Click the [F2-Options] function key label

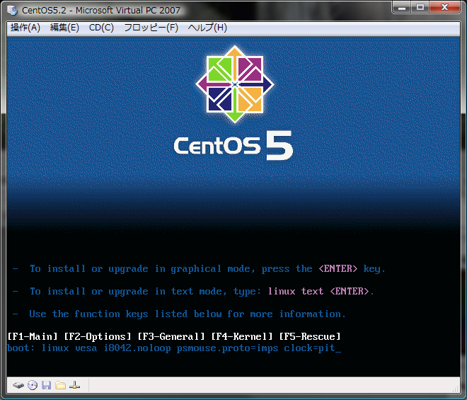click(x=98, y=336)
